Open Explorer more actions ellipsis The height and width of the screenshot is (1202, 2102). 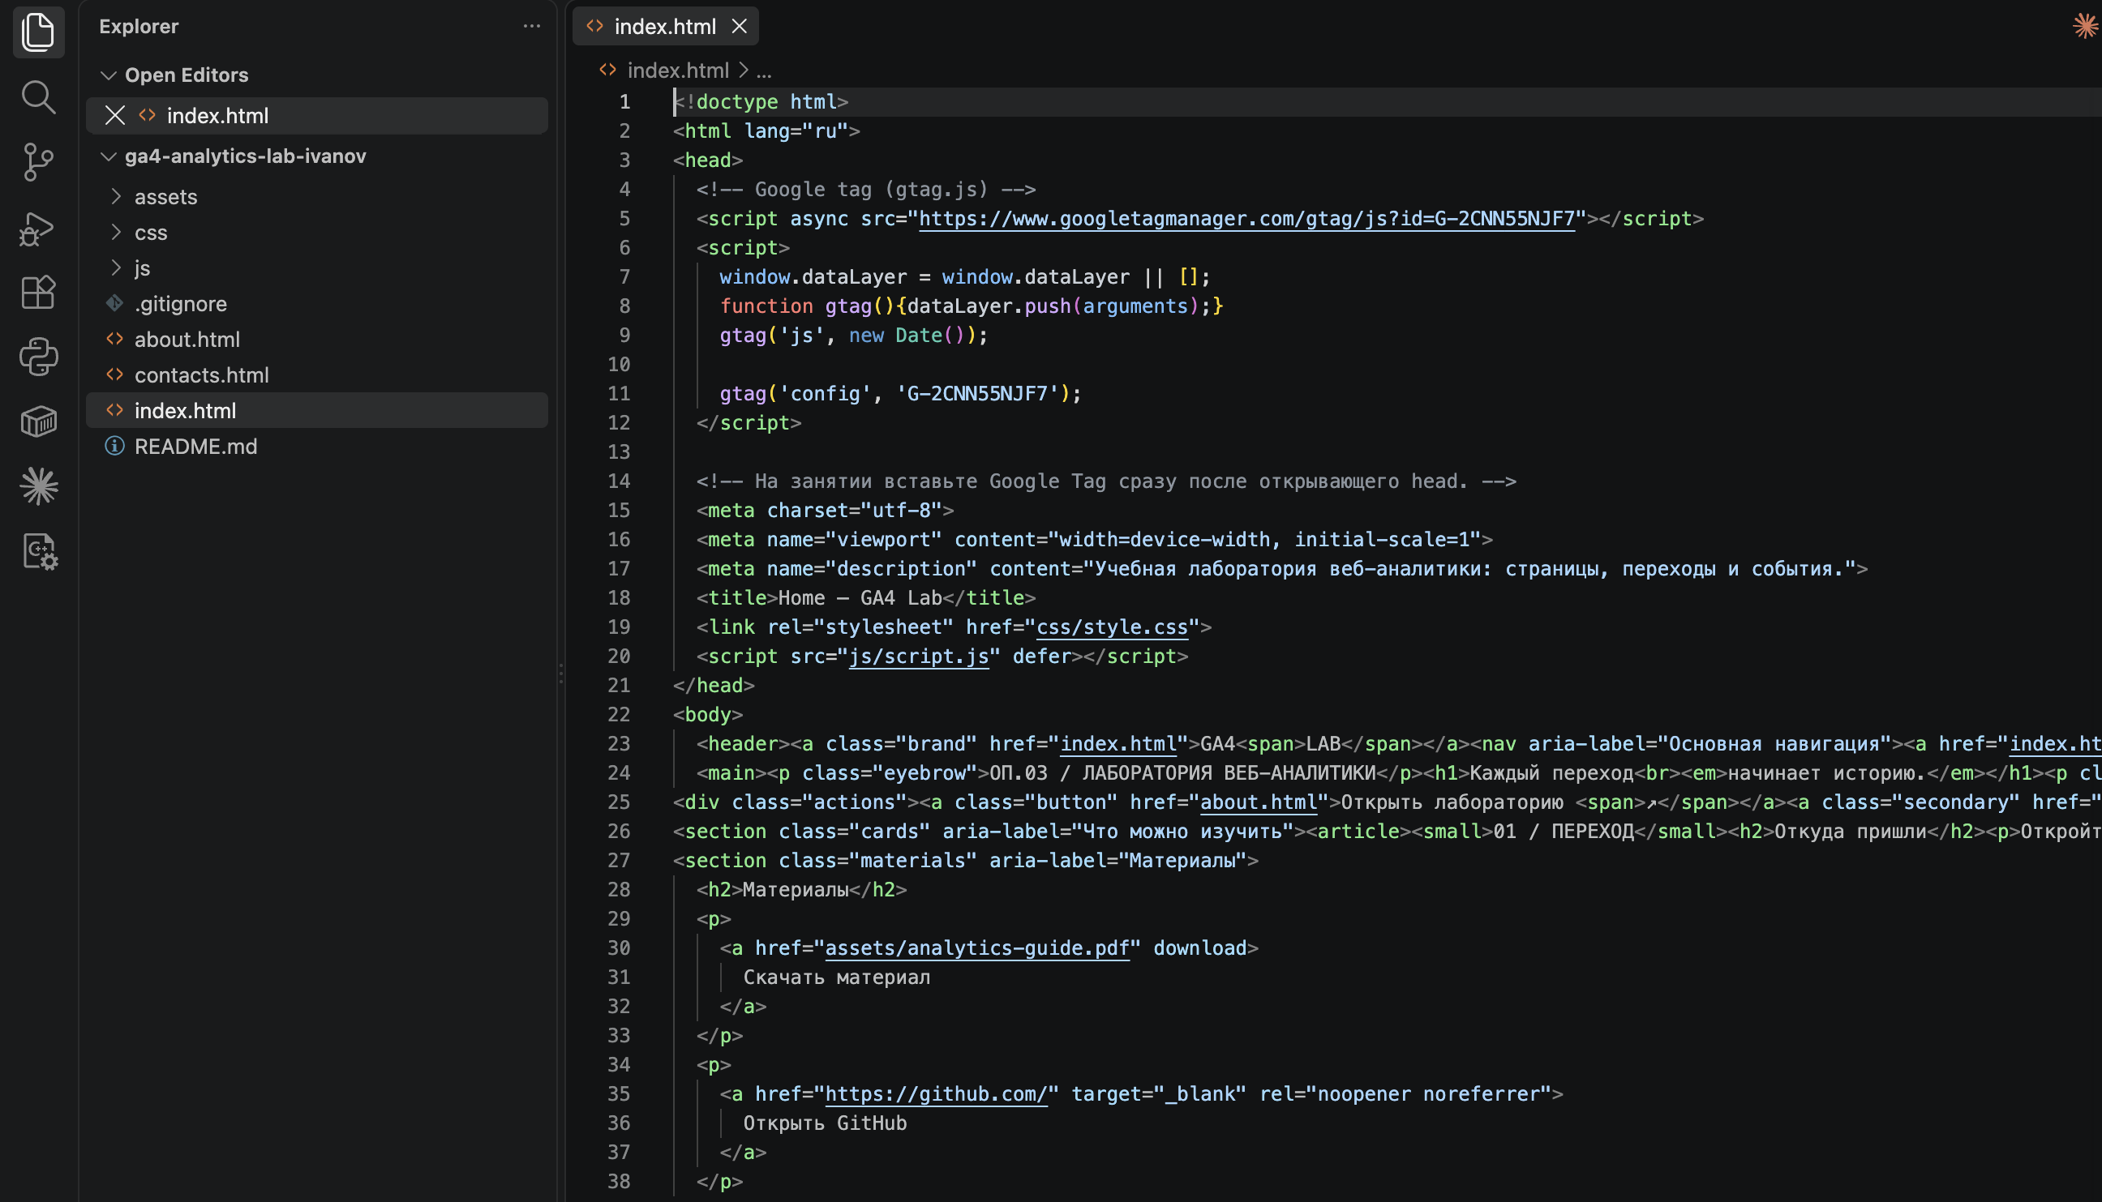(x=532, y=27)
